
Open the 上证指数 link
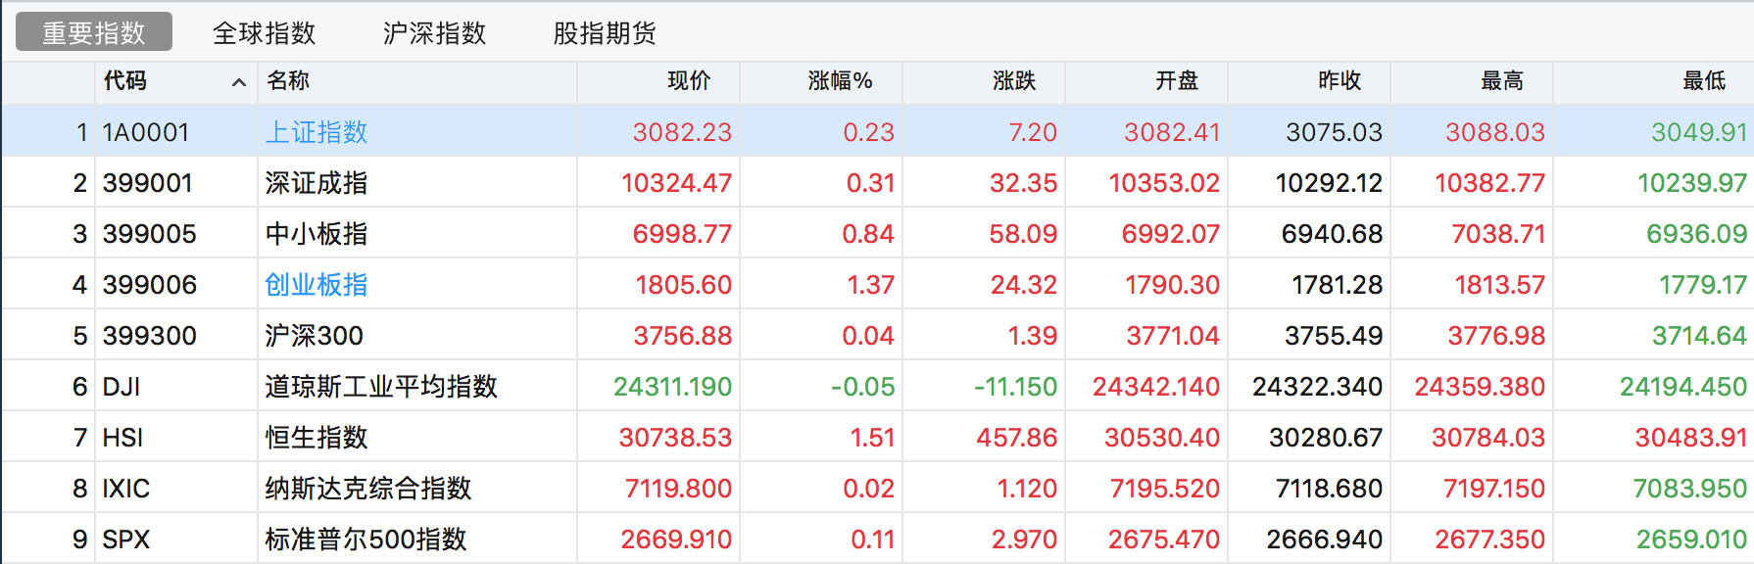pos(317,132)
